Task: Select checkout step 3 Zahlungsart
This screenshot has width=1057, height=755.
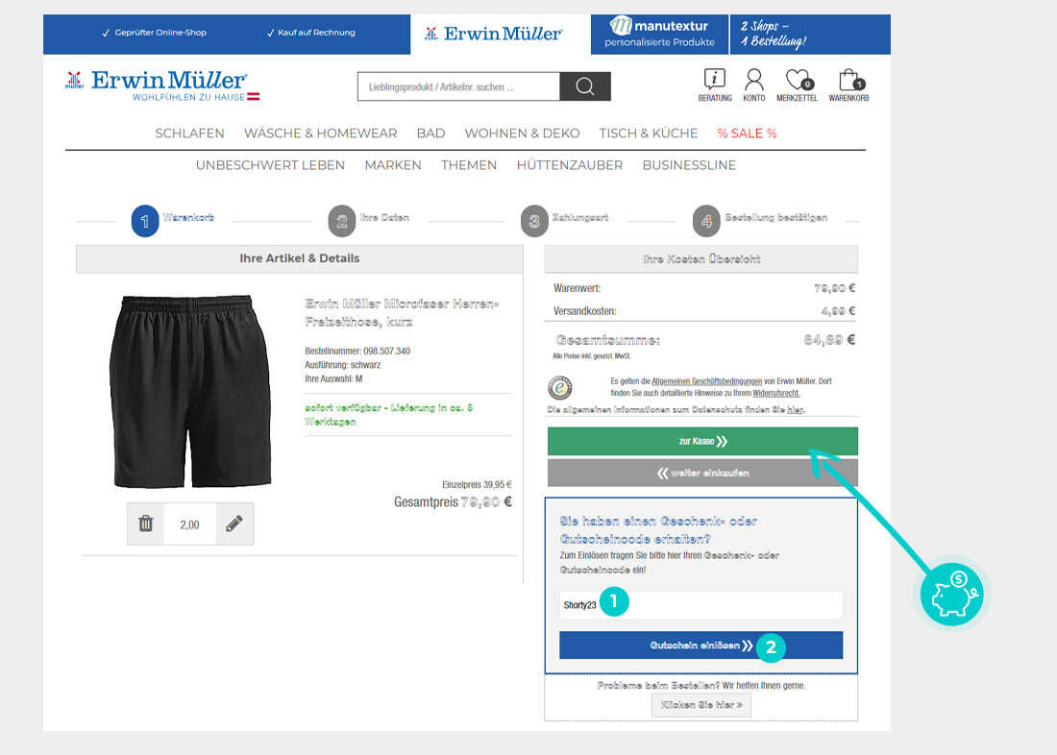Action: tap(565, 220)
